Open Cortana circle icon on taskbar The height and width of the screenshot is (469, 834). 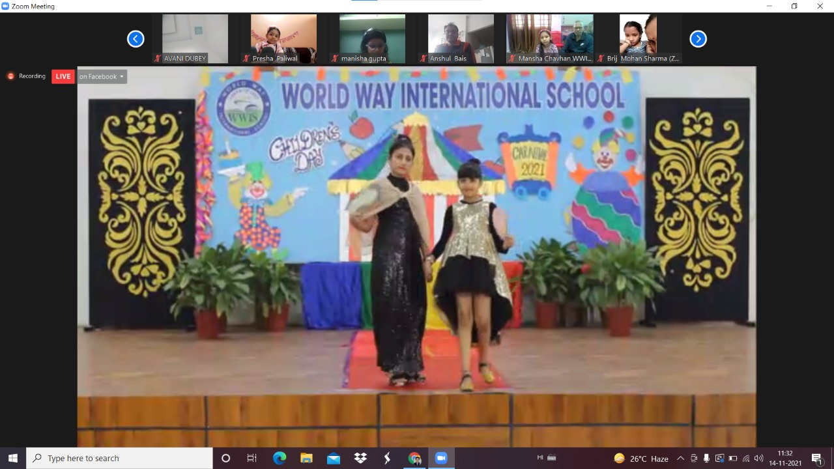(225, 458)
